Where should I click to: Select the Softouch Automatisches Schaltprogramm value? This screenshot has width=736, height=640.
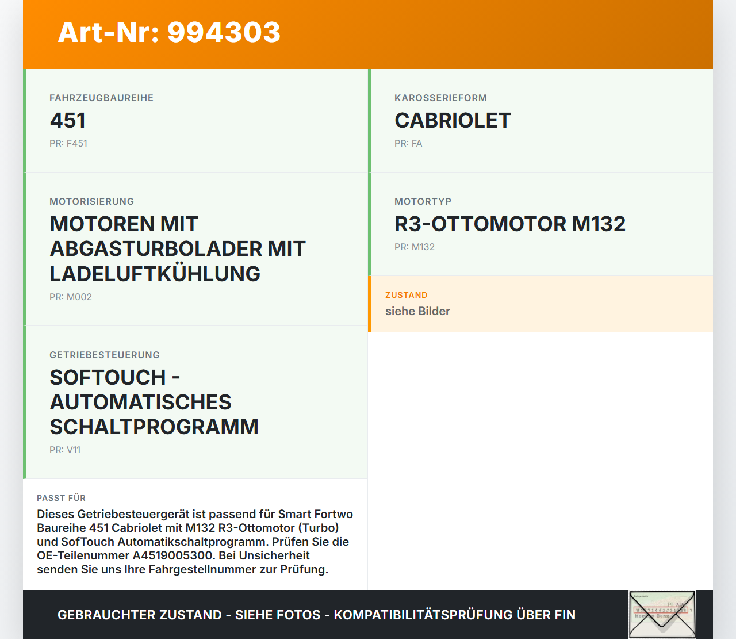tap(154, 402)
